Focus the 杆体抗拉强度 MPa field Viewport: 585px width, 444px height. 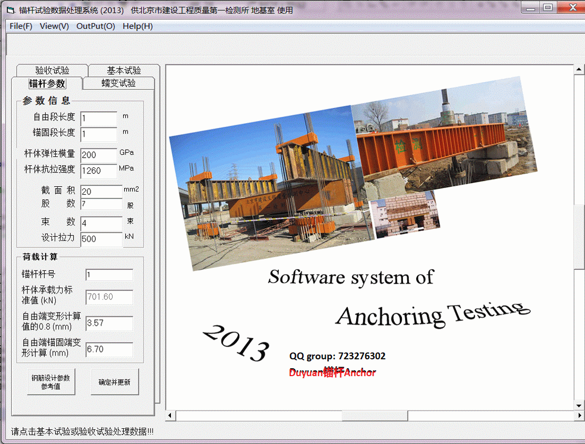pyautogui.click(x=99, y=171)
